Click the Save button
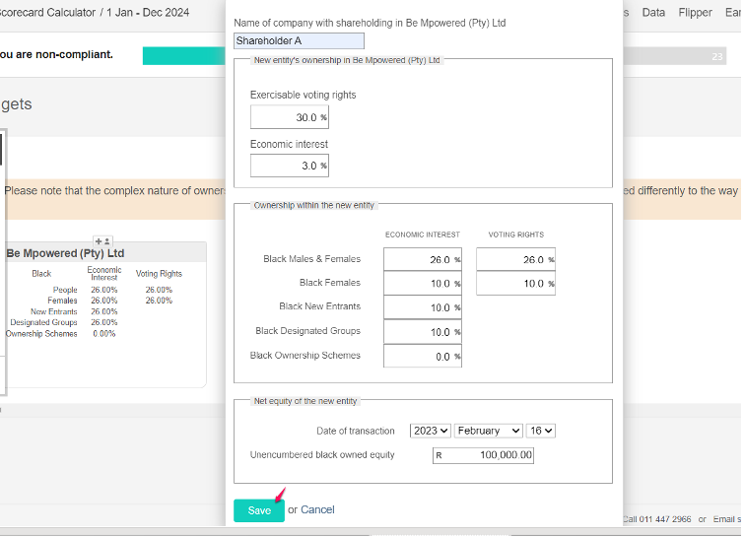The width and height of the screenshot is (744, 537). click(x=259, y=510)
